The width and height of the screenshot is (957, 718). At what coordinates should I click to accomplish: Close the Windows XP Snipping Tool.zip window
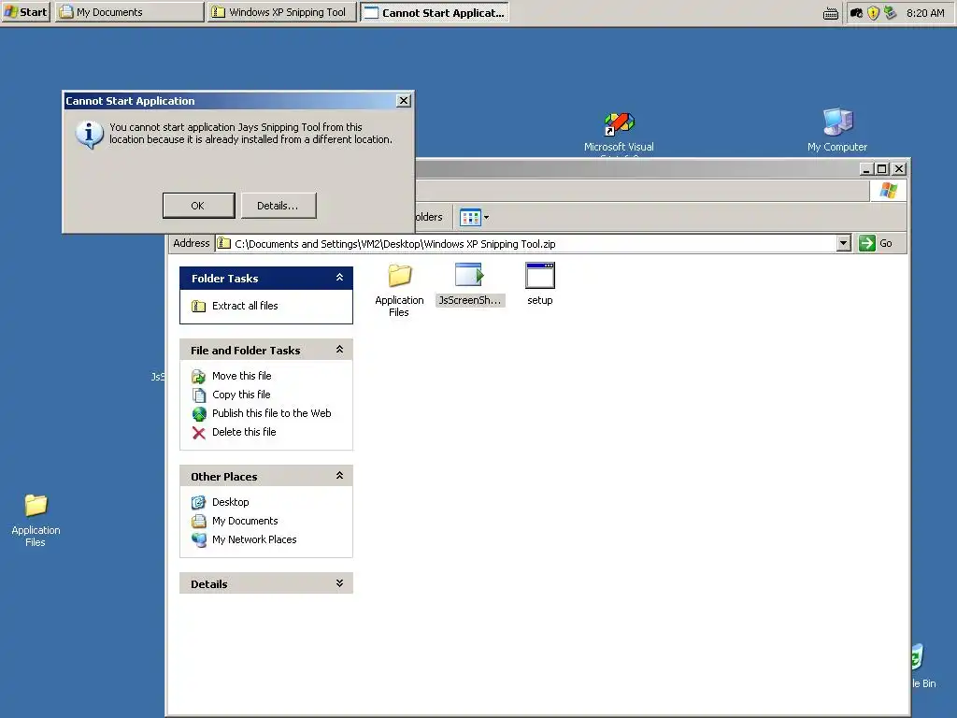click(899, 169)
